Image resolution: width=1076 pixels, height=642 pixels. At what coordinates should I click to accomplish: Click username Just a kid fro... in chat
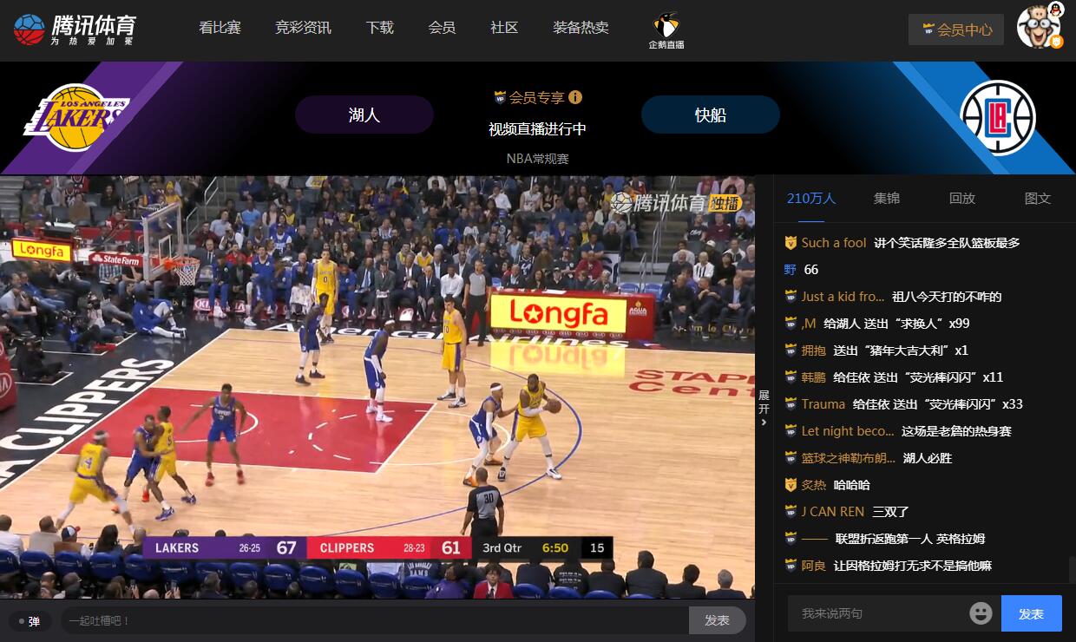pyautogui.click(x=843, y=297)
